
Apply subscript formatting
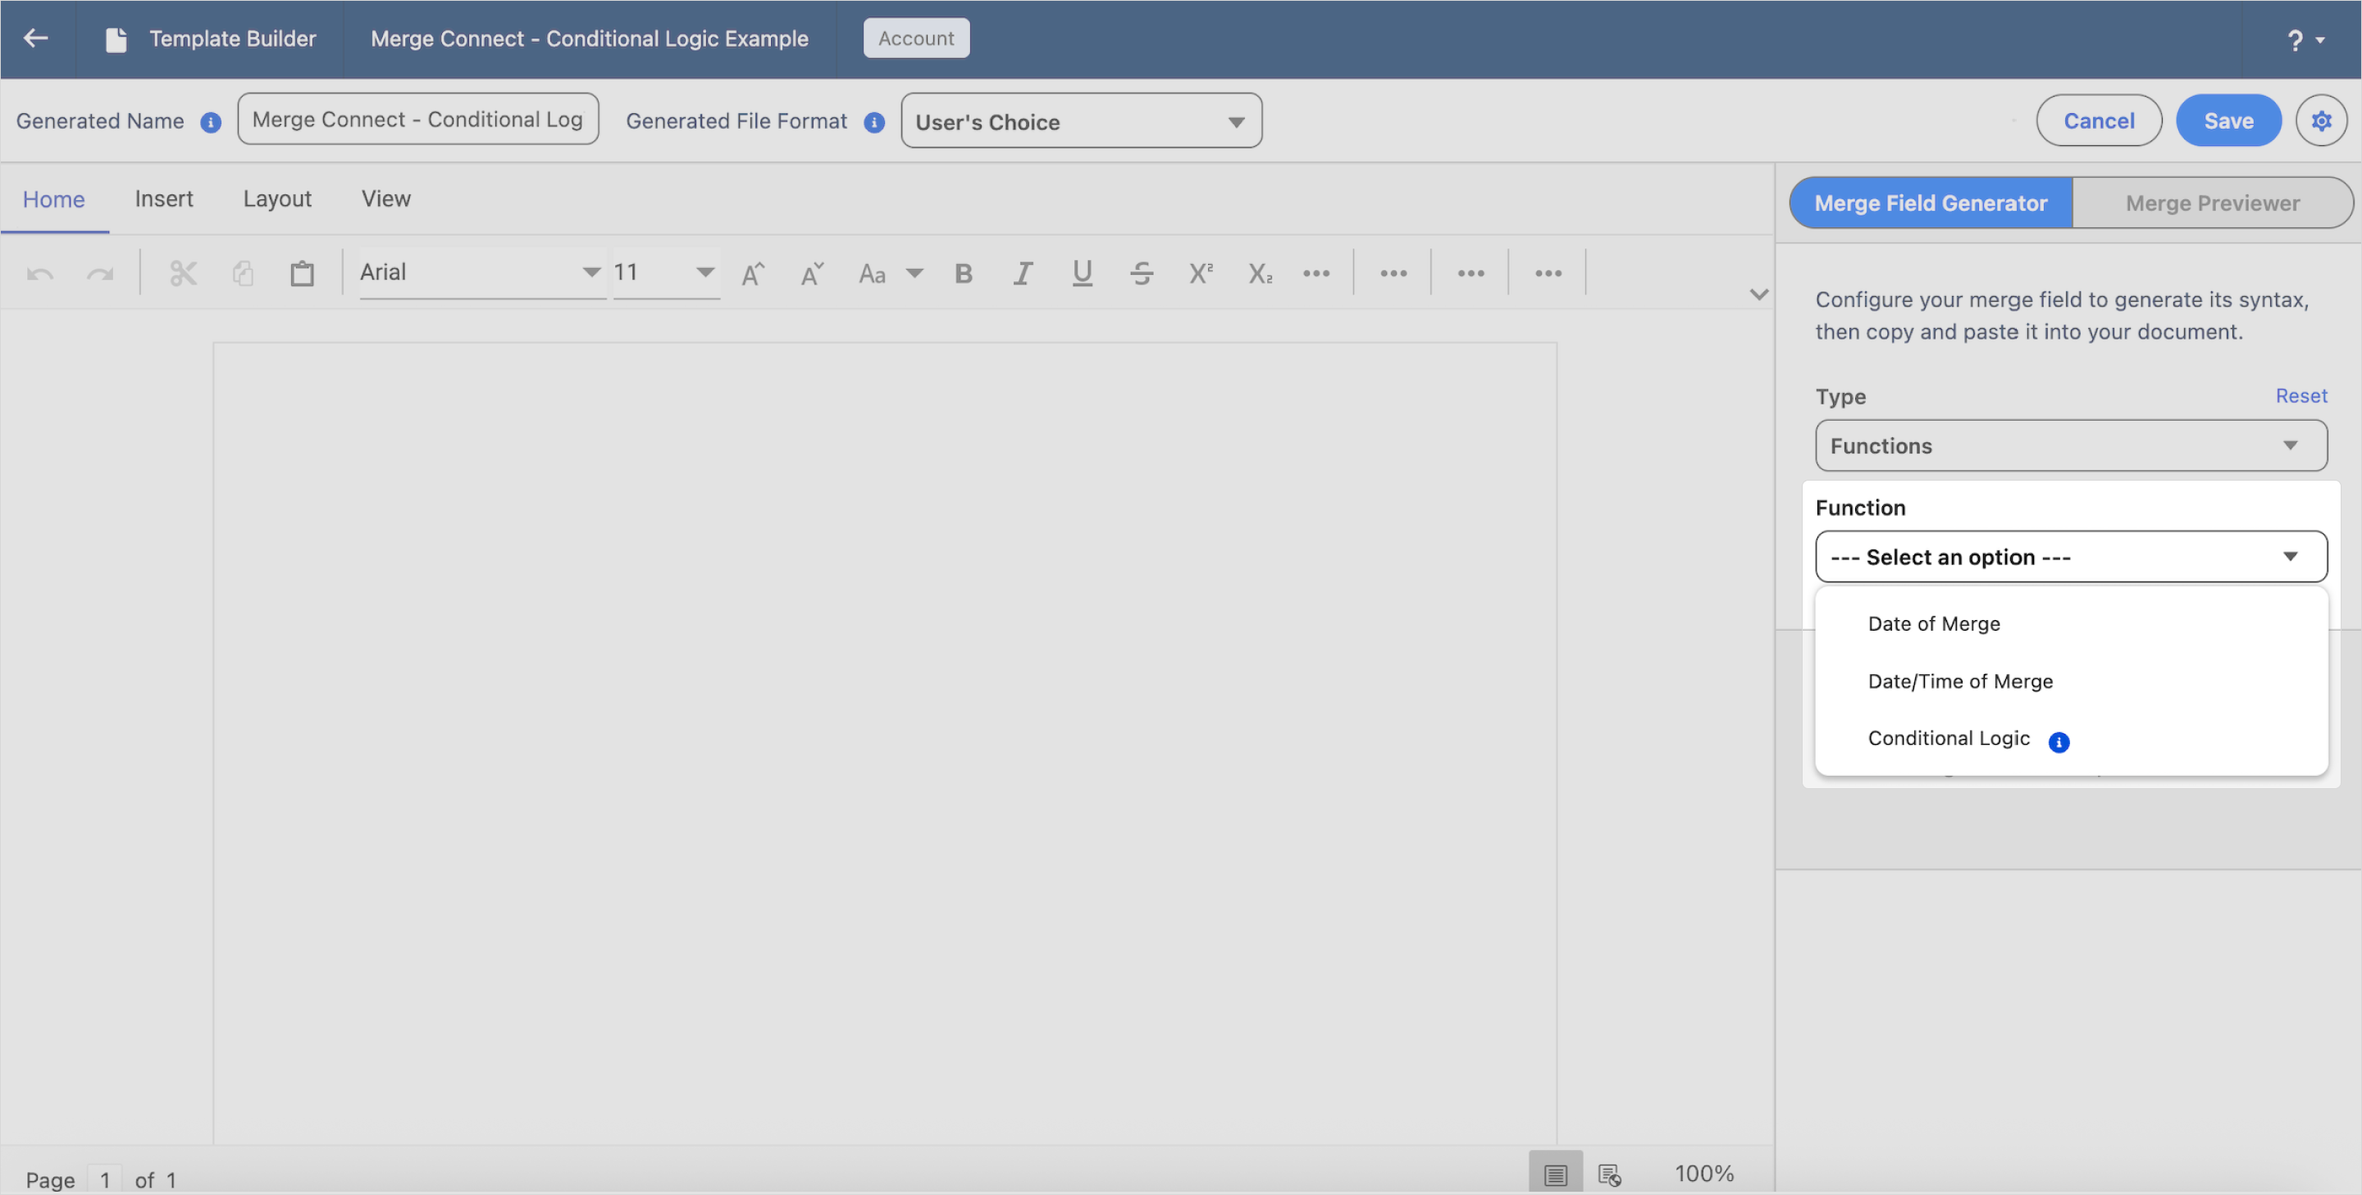(x=1260, y=273)
